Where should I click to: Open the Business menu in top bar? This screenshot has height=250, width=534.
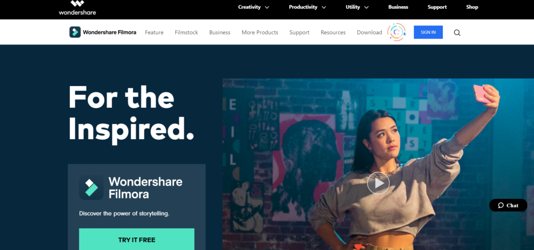pos(398,7)
